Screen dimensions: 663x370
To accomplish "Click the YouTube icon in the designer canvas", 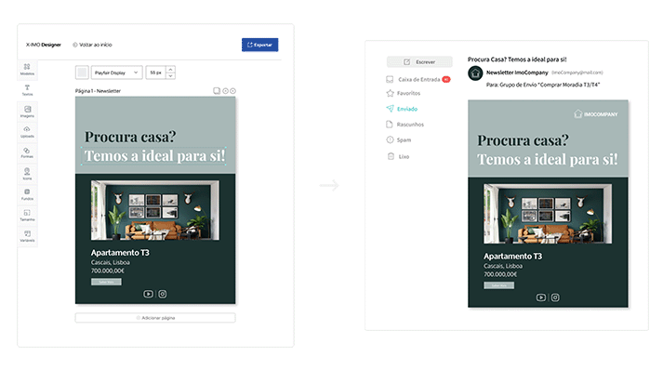I will point(148,294).
